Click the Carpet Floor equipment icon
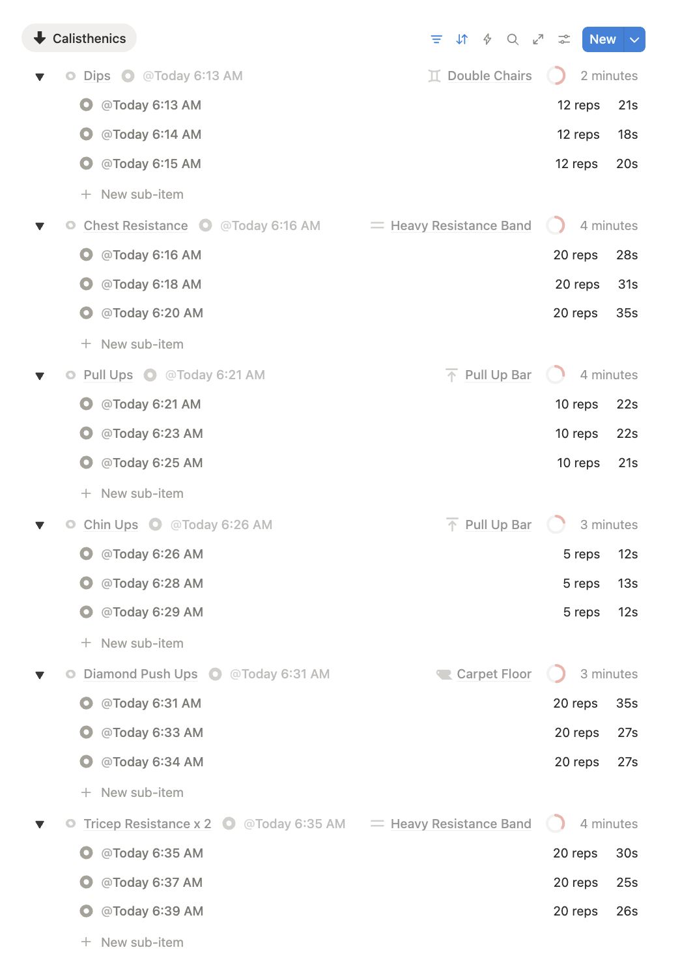This screenshot has height=967, width=680. (x=444, y=674)
